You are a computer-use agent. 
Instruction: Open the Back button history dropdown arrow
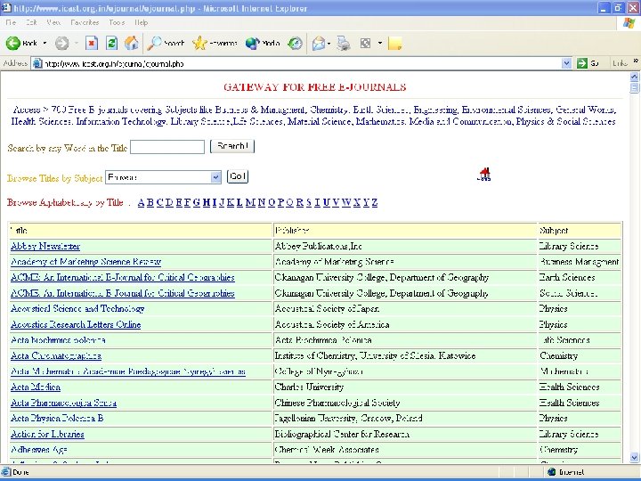click(45, 43)
